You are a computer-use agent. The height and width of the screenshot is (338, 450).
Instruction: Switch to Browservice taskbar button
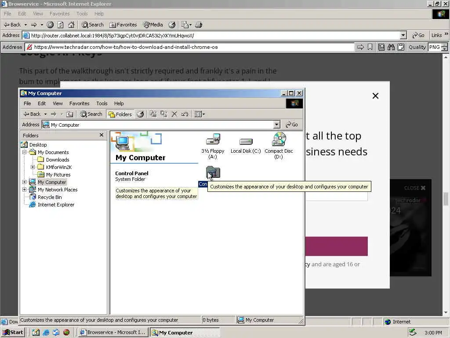[113, 332]
